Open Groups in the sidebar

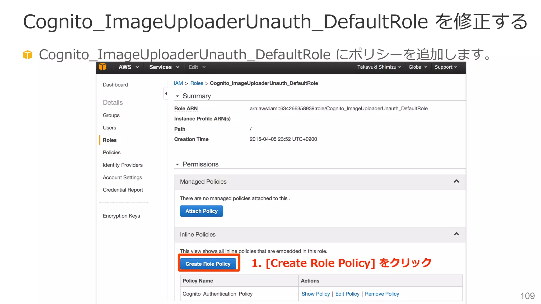111,115
